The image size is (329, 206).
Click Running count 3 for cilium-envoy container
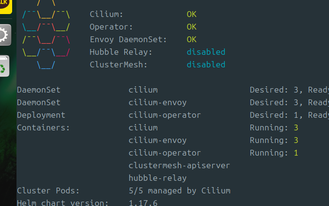[x=296, y=140]
